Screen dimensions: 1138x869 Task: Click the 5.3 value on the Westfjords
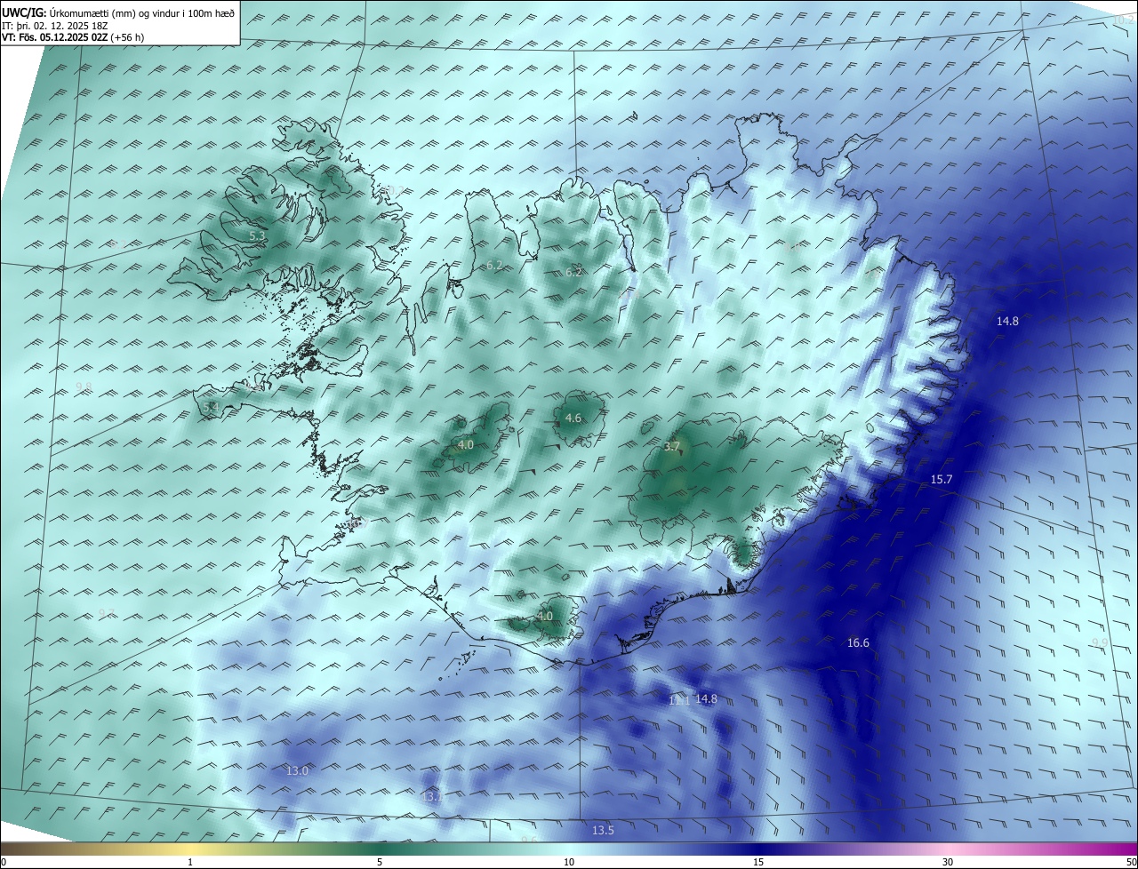pos(257,236)
